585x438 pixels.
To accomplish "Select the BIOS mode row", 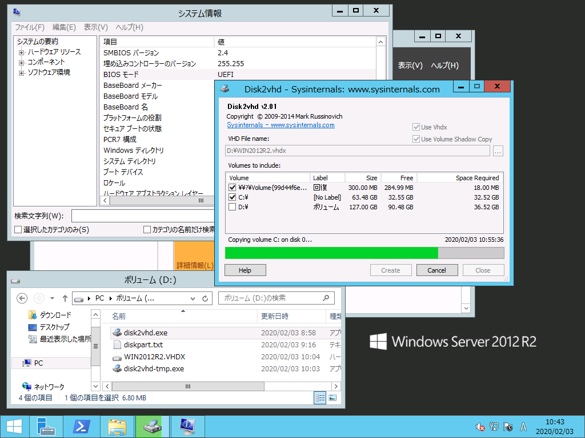I will pyautogui.click(x=239, y=75).
